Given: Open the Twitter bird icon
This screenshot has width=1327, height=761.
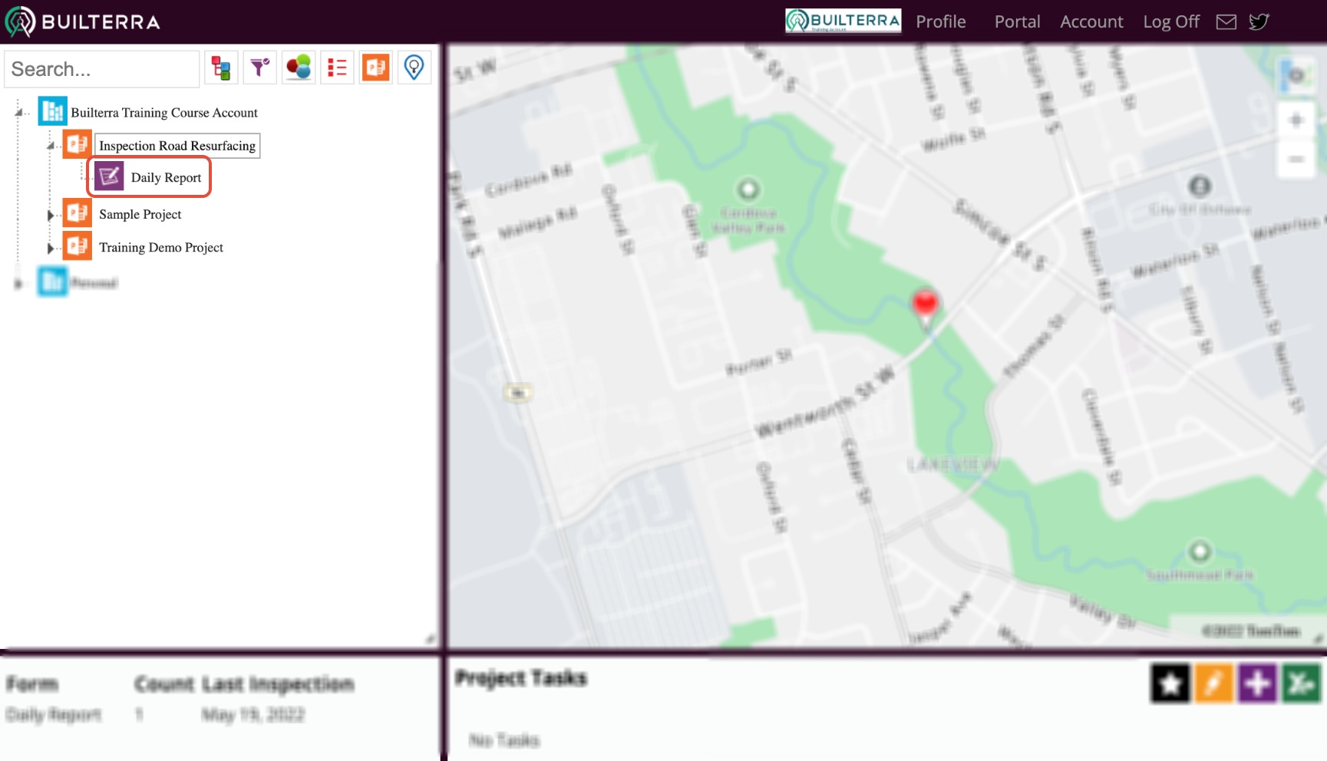Looking at the screenshot, I should 1259,21.
